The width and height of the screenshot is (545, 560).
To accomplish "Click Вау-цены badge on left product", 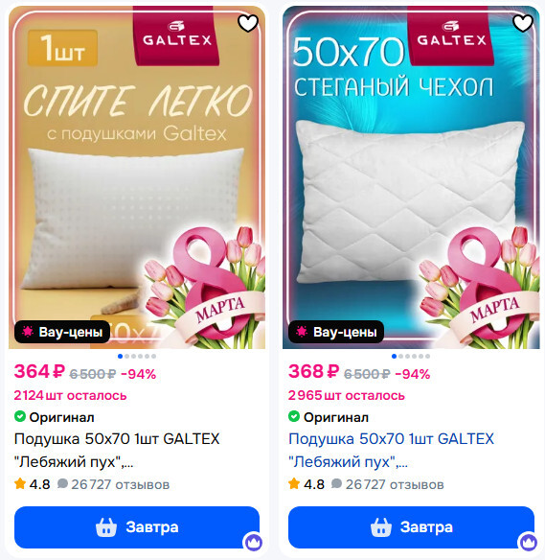I will tap(62, 332).
